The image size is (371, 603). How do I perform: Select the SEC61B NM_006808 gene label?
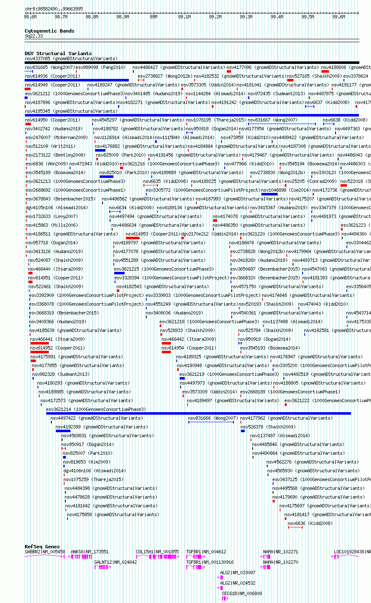242,593
